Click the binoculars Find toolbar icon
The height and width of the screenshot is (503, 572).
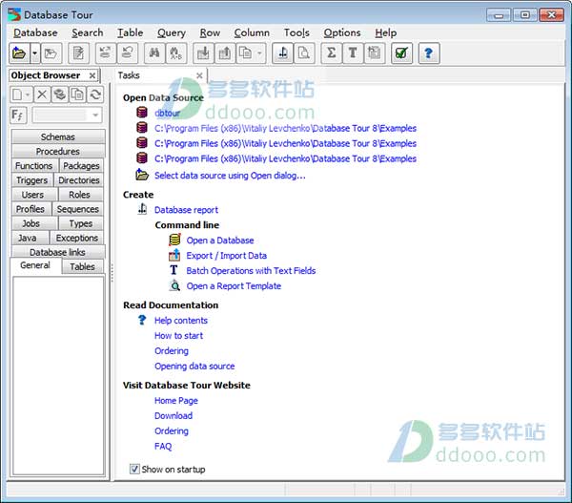tap(154, 53)
